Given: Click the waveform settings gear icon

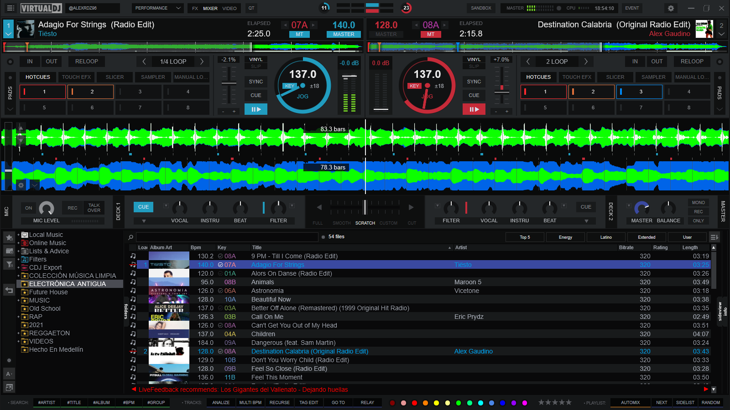Looking at the screenshot, I should [21, 185].
